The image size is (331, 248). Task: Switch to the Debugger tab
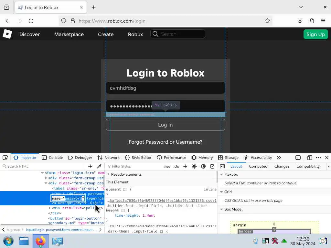[80, 158]
